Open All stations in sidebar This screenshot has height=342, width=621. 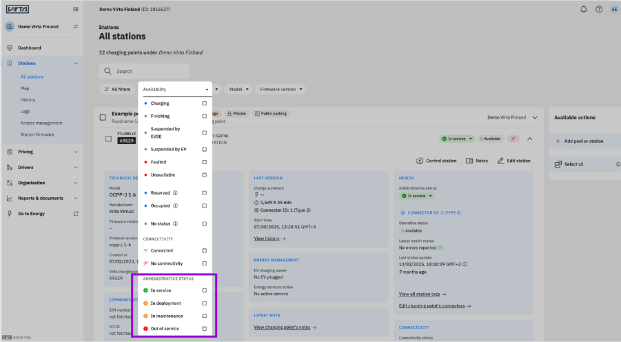pos(32,77)
